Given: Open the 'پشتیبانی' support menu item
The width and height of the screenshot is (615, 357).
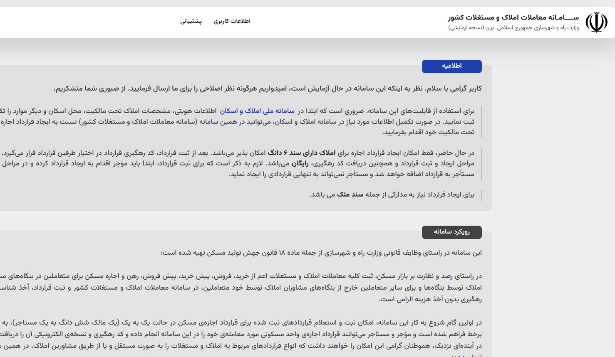Looking at the screenshot, I should 191,21.
